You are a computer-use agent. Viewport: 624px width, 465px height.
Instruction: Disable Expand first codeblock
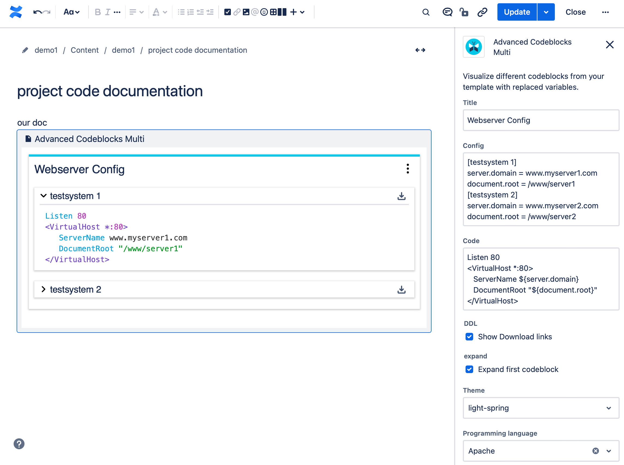click(469, 369)
